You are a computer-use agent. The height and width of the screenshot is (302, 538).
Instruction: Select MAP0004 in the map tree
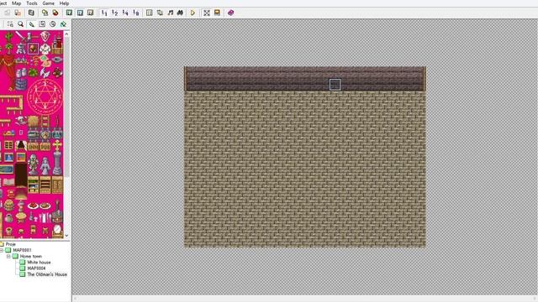(x=36, y=268)
